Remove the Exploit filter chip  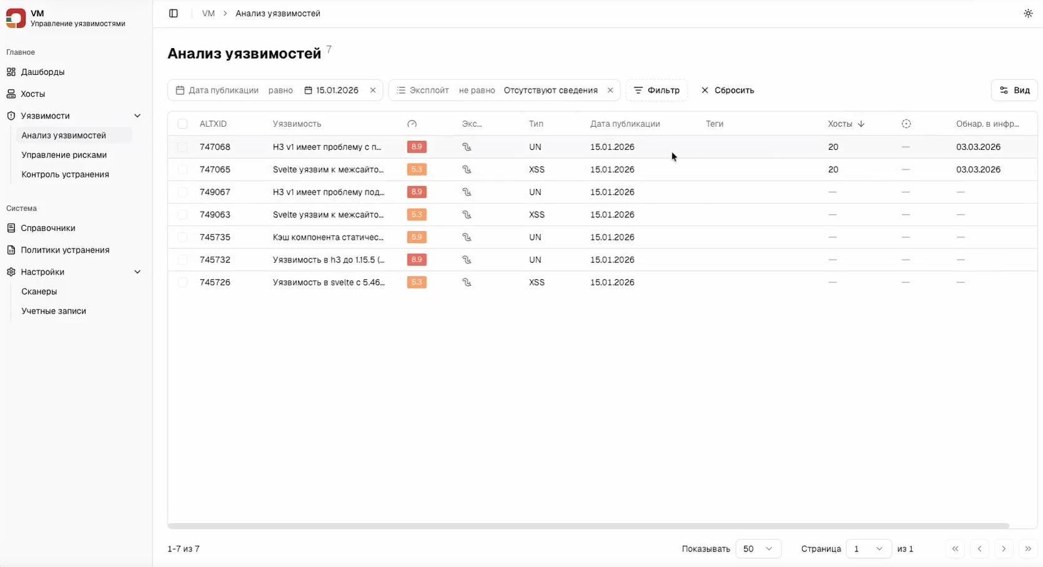(610, 91)
